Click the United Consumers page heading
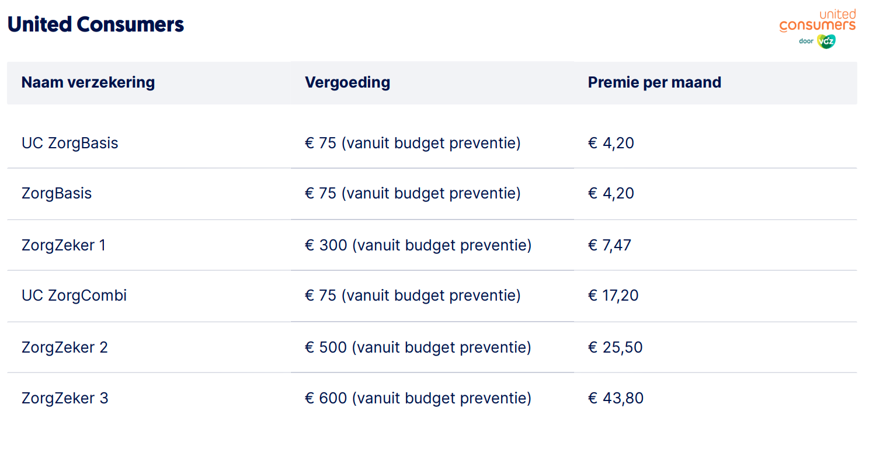The width and height of the screenshot is (876, 453). (96, 25)
